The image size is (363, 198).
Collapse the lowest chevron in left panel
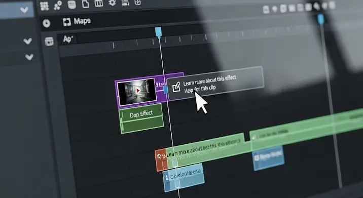point(29,57)
